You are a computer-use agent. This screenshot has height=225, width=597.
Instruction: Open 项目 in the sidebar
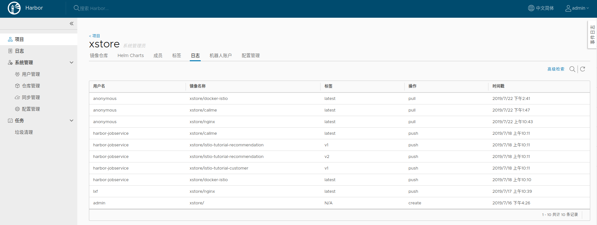(19, 39)
